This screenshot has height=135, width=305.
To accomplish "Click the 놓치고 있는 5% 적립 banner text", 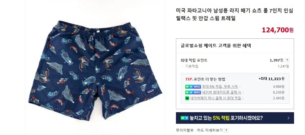I will point(226,118).
